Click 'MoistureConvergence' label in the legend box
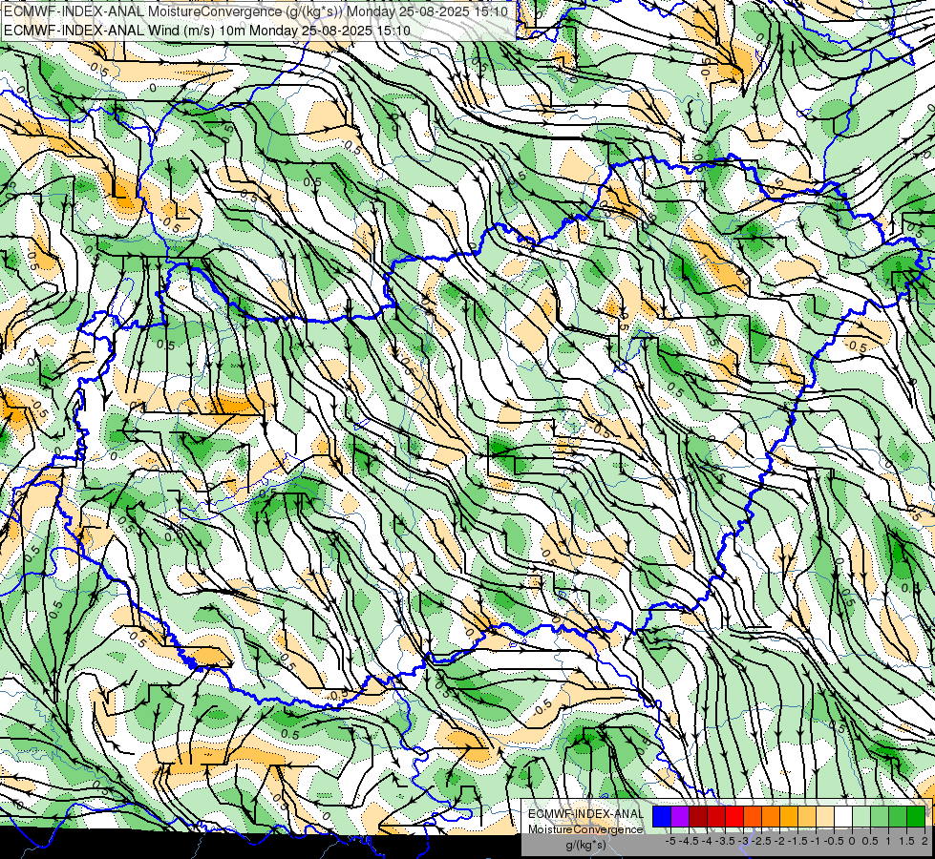Image resolution: width=935 pixels, height=859 pixels. point(585,829)
